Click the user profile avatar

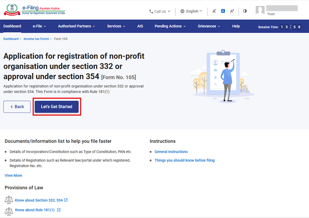coord(260,10)
